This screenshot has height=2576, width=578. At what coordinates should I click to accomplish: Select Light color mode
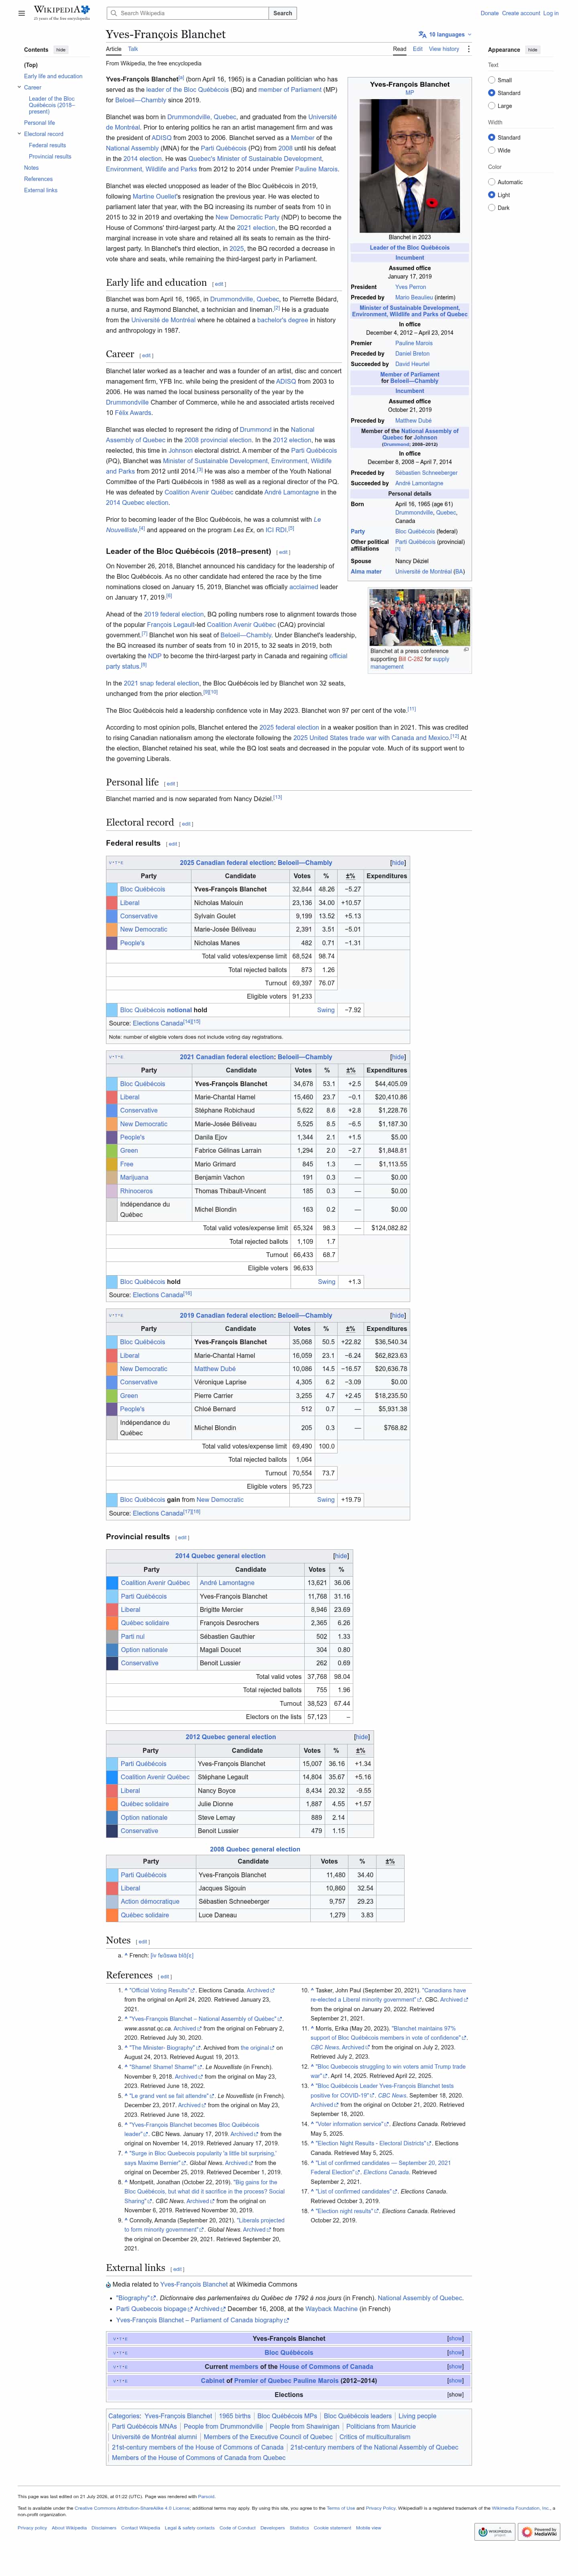[x=492, y=195]
